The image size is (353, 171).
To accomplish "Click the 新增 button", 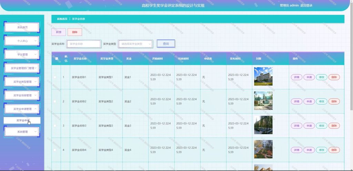I will point(59,32).
